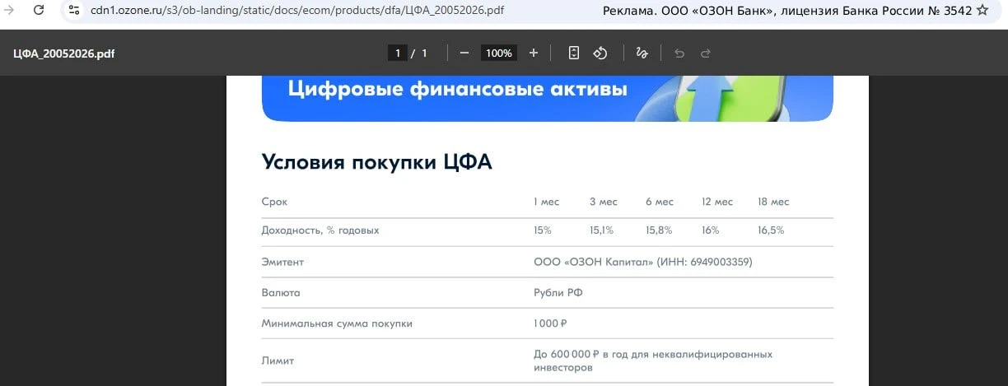The width and height of the screenshot is (1008, 386).
Task: Click the PDF title ЦФА_20052026.pdf
Action: [64, 53]
